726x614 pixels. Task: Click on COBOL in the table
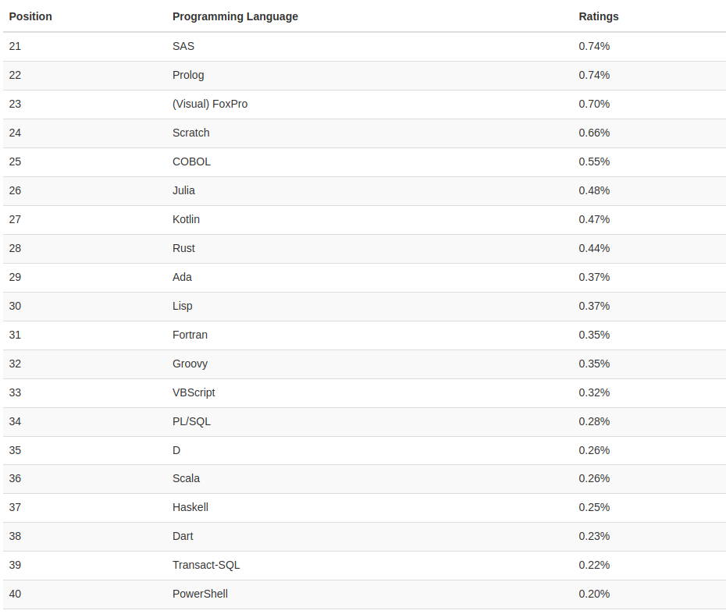point(191,161)
